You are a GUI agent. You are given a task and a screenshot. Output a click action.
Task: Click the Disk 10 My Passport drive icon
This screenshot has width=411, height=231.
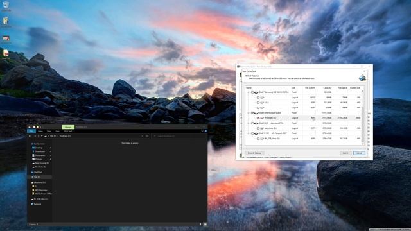coord(256,133)
